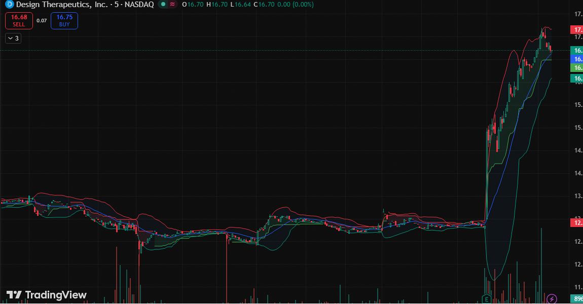Toggle symbol visibility with the green dot

coord(163,5)
